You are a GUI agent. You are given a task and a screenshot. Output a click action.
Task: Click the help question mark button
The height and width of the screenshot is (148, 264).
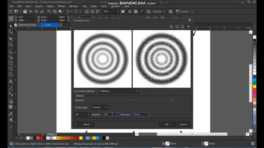pos(76,124)
